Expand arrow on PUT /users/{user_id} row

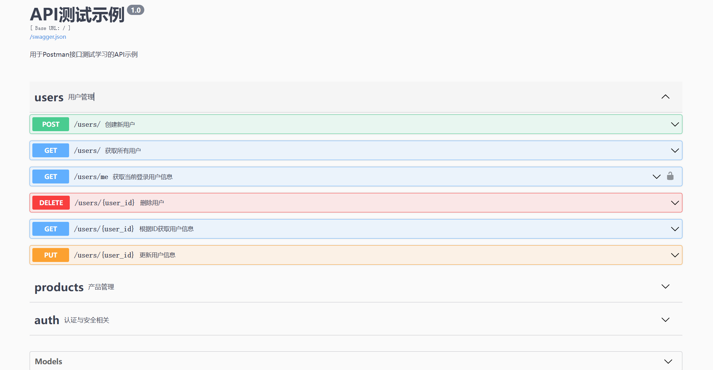pos(675,255)
